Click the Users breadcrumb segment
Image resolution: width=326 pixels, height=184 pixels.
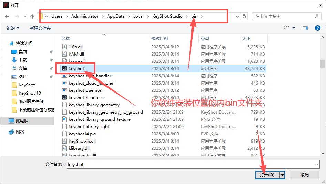tap(57, 16)
